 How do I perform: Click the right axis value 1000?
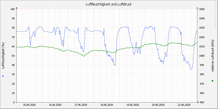point(202,56)
